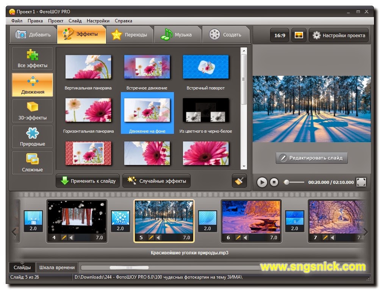Open snowflake transition between slides 4 and 5
This screenshot has width=380, height=290.
pyautogui.click(x=120, y=221)
